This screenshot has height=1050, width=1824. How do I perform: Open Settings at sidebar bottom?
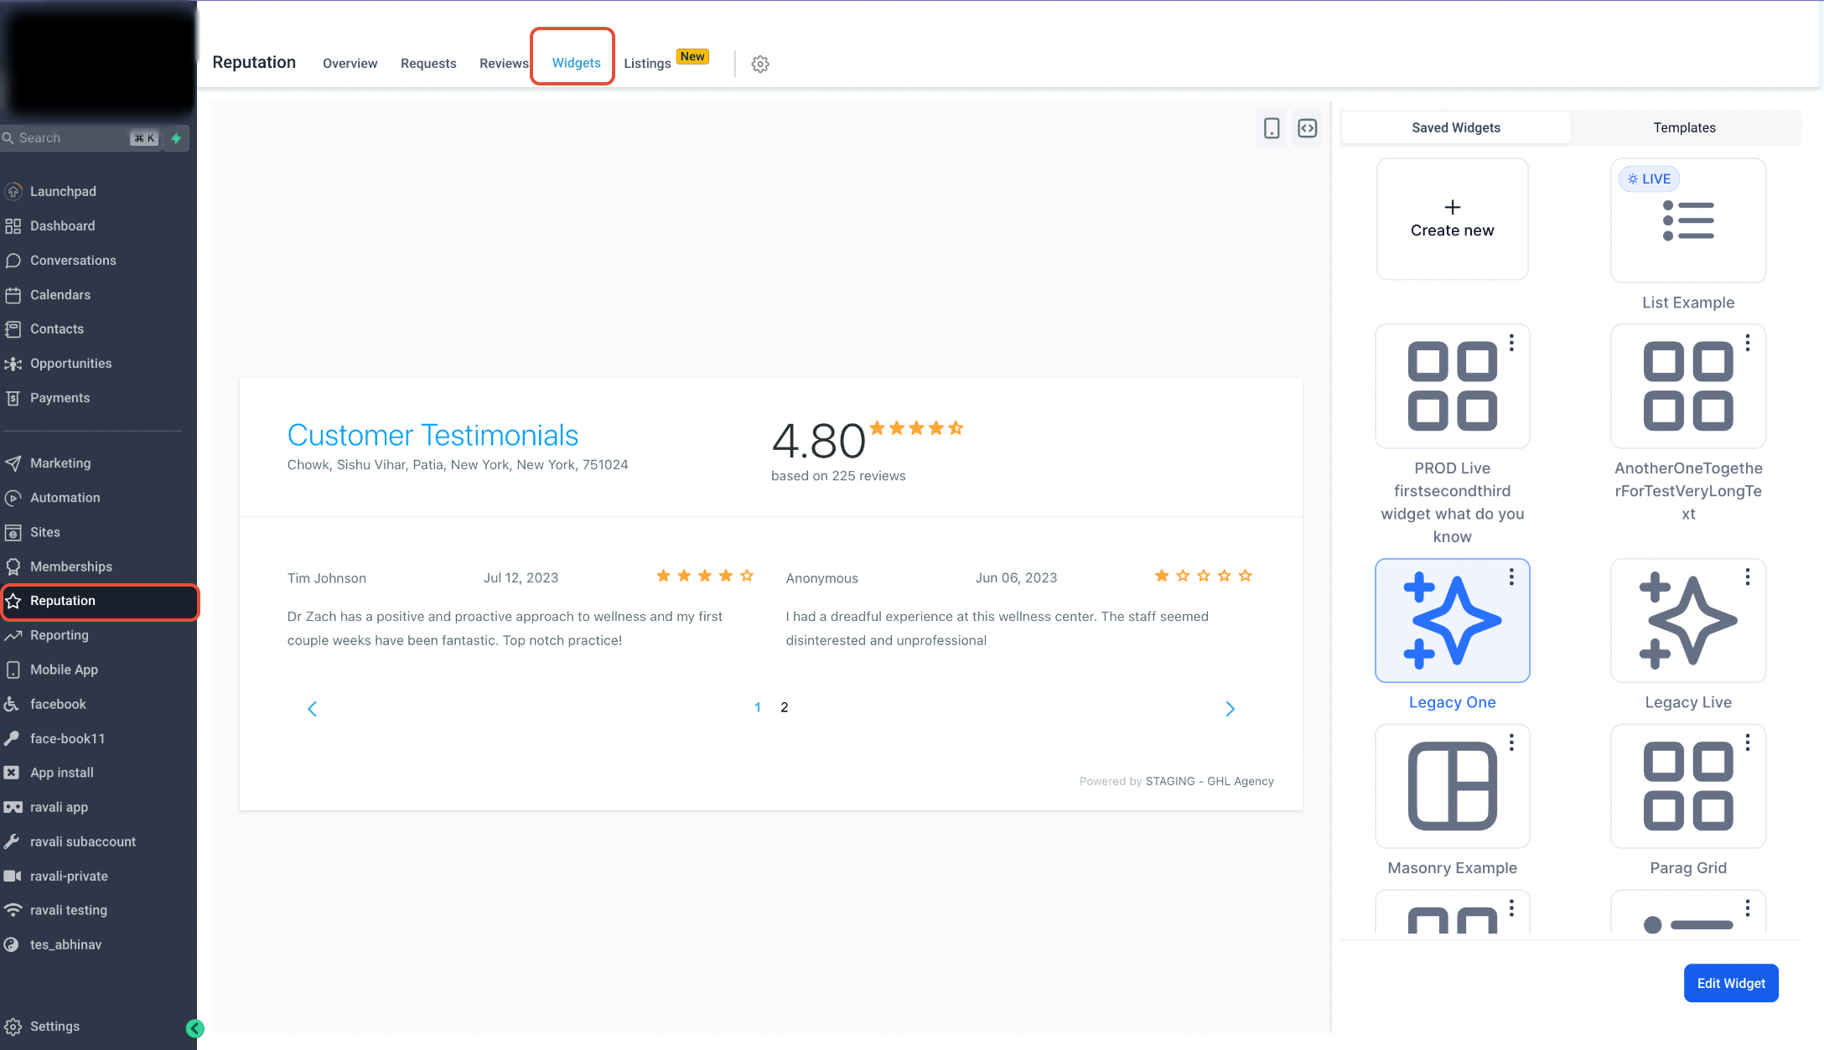[x=54, y=1026]
